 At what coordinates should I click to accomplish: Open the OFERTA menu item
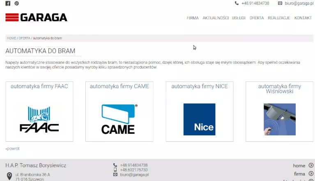[257, 18]
